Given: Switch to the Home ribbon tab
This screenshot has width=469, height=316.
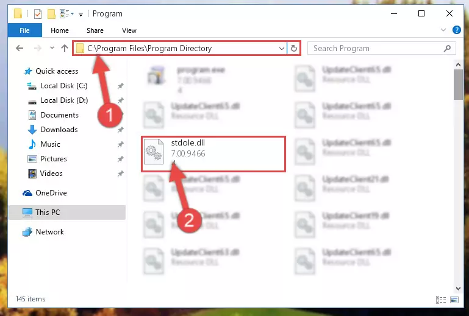Looking at the screenshot, I should click(60, 30).
